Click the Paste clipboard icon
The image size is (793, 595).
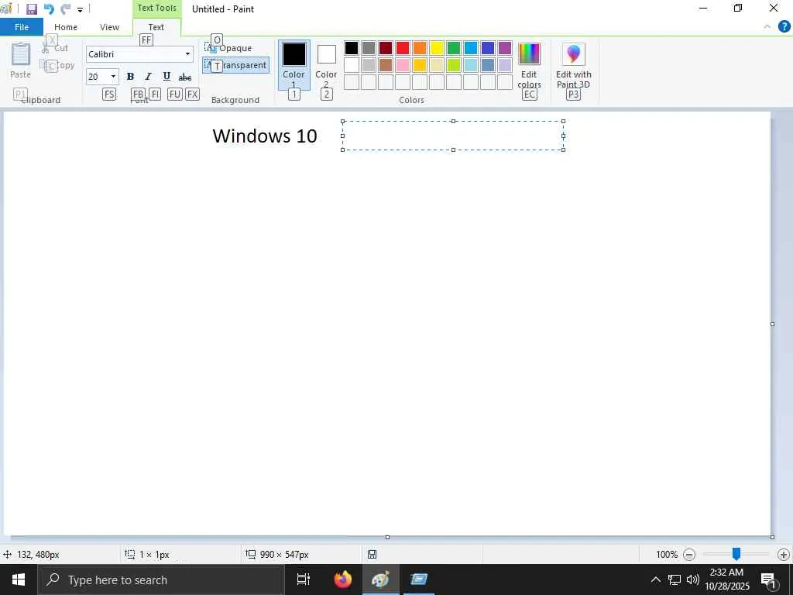[x=21, y=54]
